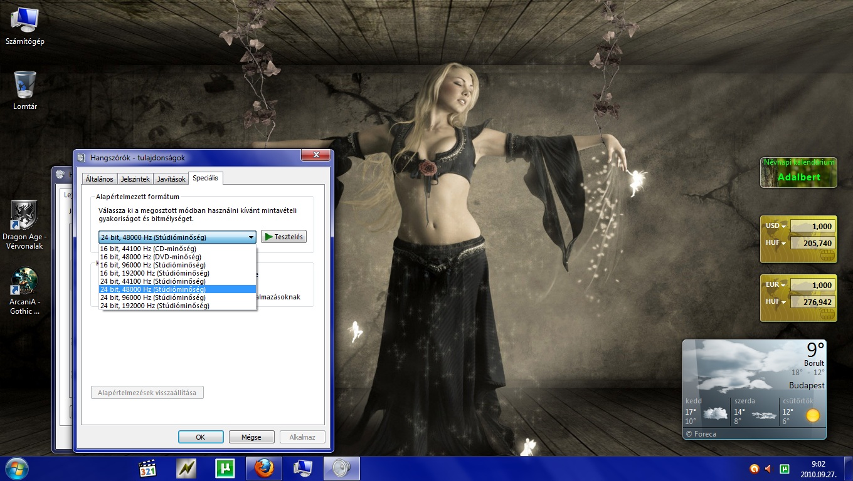Click the EUR amount field 1,000
Viewport: 853px width, 481px height.
point(812,285)
